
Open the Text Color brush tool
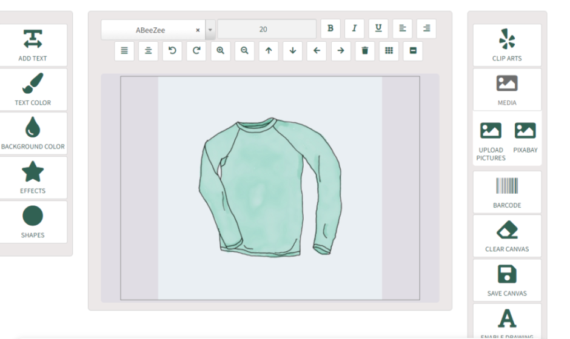click(33, 90)
